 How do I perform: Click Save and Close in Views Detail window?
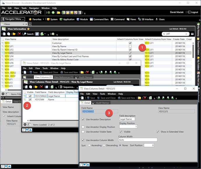(49, 72)
